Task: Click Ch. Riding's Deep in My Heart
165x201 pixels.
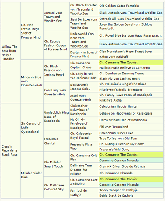Action: pos(122,144)
